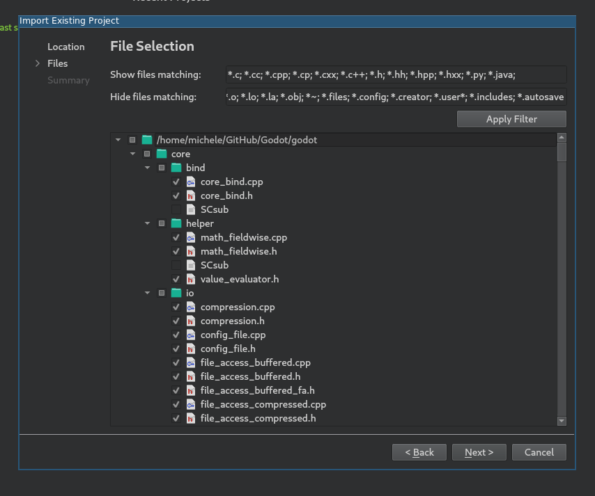Collapse the bind directory in the tree
This screenshot has height=496, width=595.
click(147, 168)
